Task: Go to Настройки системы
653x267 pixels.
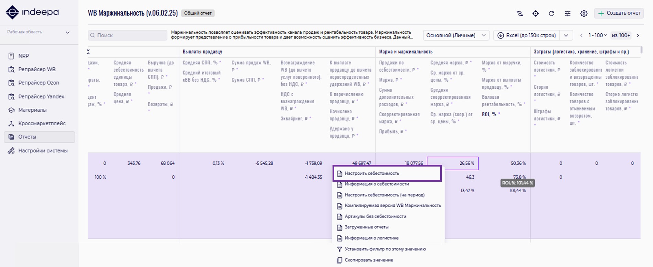Action: pyautogui.click(x=43, y=151)
